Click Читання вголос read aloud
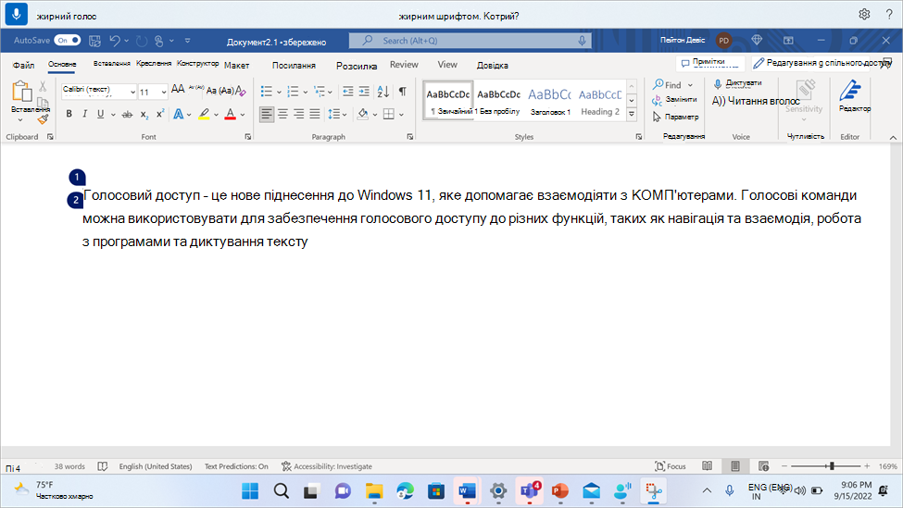The height and width of the screenshot is (508, 903). click(x=755, y=101)
